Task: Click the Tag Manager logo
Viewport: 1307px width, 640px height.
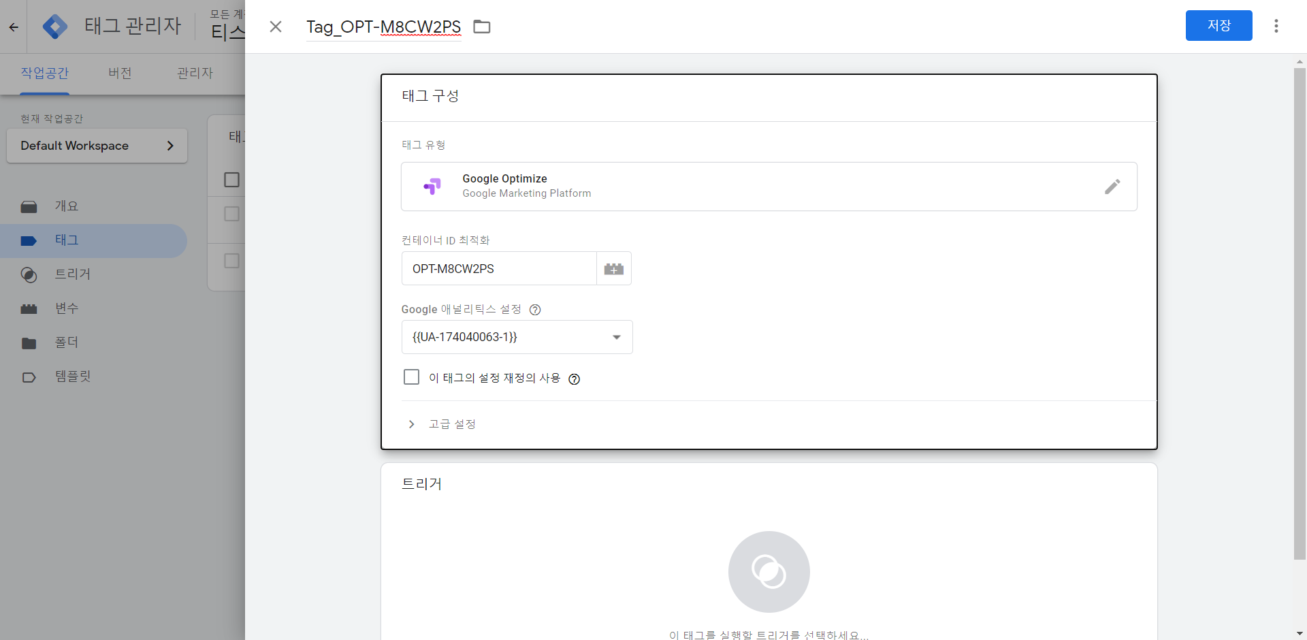Action: [55, 27]
